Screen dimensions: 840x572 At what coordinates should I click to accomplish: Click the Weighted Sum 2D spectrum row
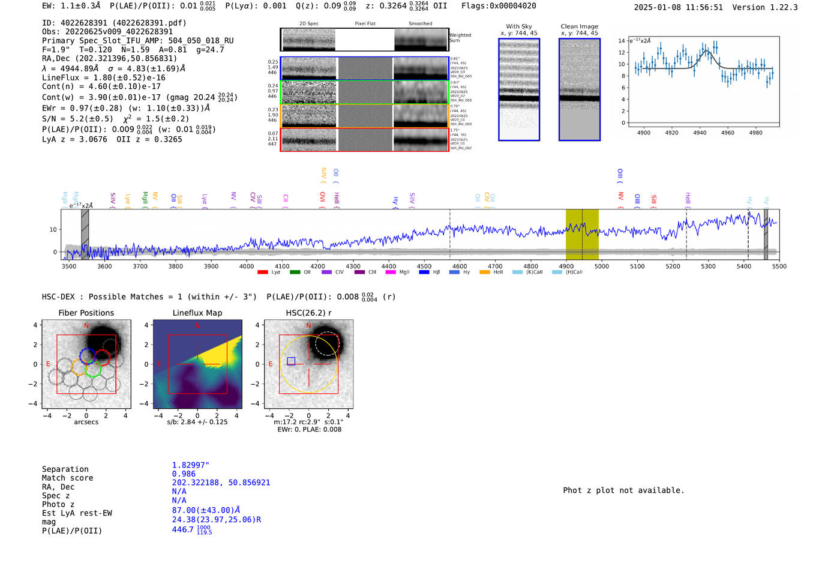tap(365, 40)
